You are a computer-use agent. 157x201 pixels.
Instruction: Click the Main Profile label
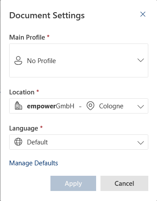point(27,37)
